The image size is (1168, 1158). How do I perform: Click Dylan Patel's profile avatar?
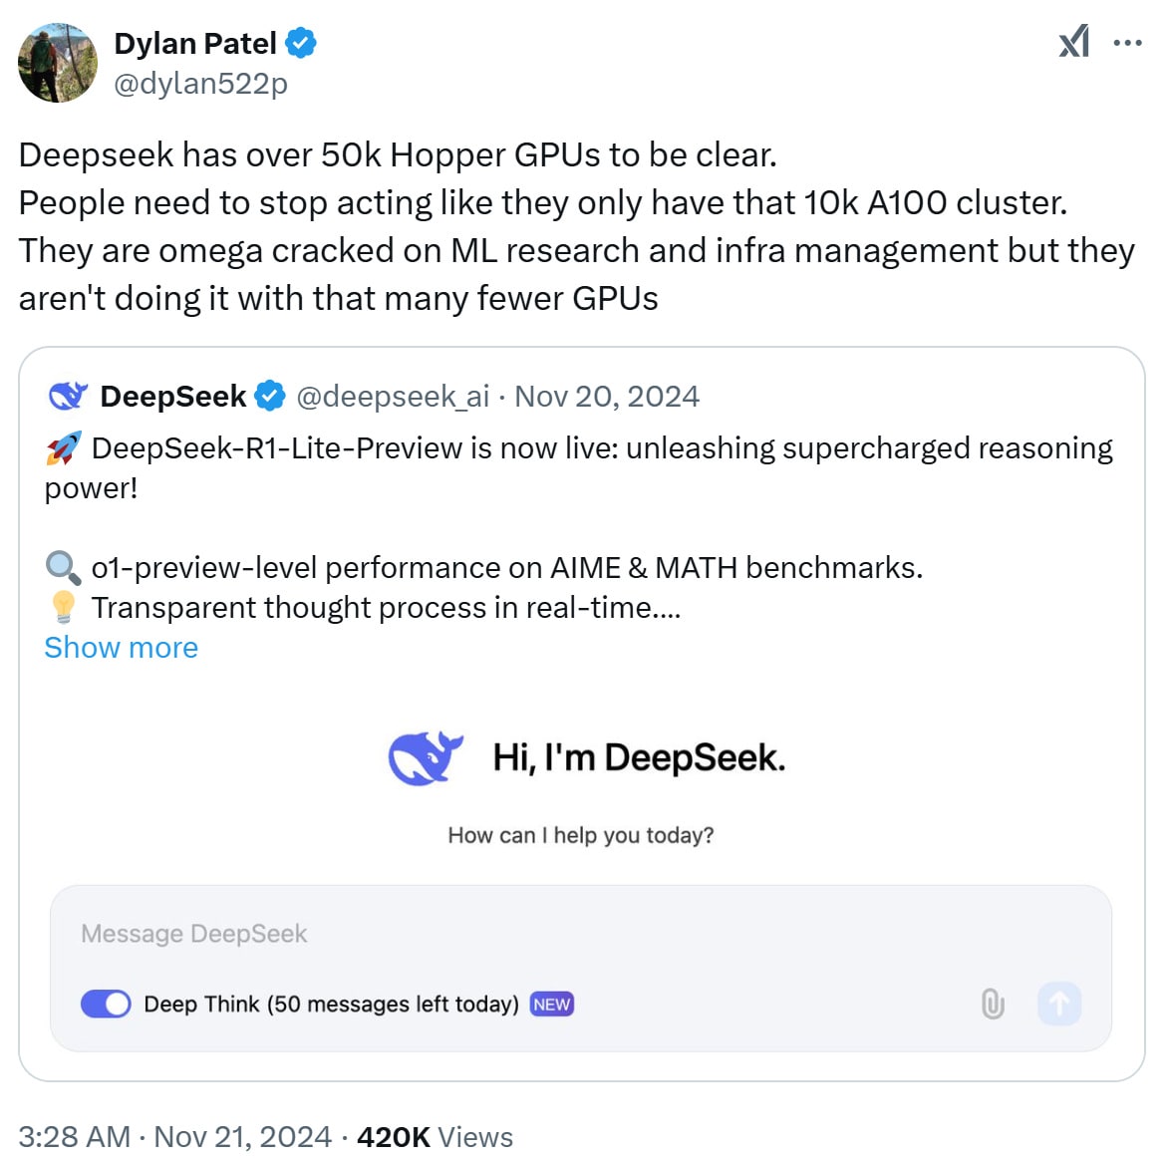[58, 63]
